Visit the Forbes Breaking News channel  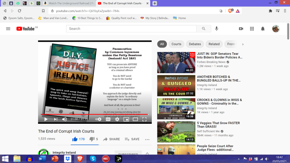(x=211, y=62)
